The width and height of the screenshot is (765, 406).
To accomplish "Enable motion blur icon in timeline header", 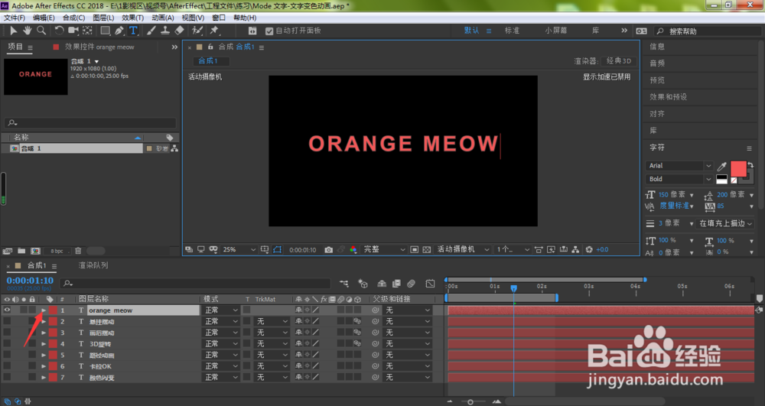I will coord(412,284).
